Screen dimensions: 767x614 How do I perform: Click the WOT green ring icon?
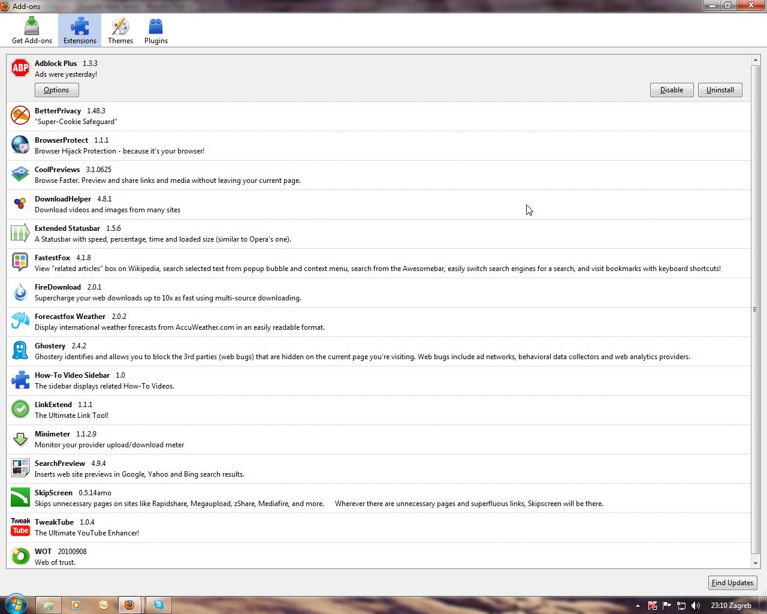(20, 556)
